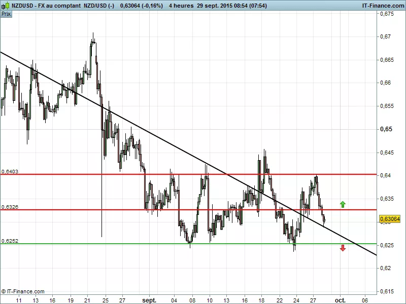This screenshot has height=304, width=406.
Task: Click the 06 date axis label
Action: [x=365, y=300]
